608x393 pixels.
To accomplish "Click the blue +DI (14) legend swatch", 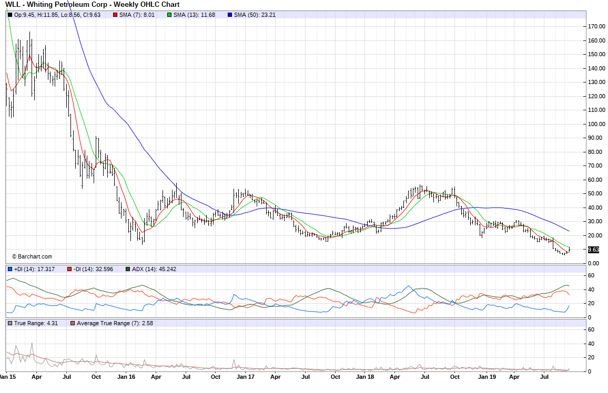I will pos(10,269).
